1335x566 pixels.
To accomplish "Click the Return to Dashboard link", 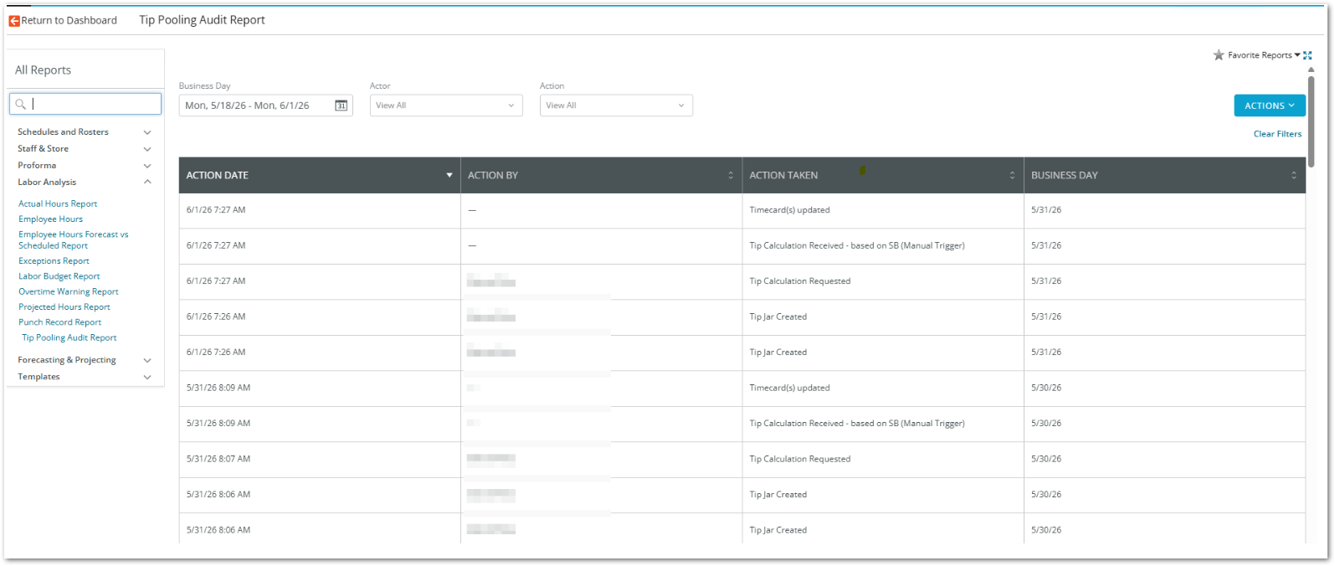I will tap(69, 21).
